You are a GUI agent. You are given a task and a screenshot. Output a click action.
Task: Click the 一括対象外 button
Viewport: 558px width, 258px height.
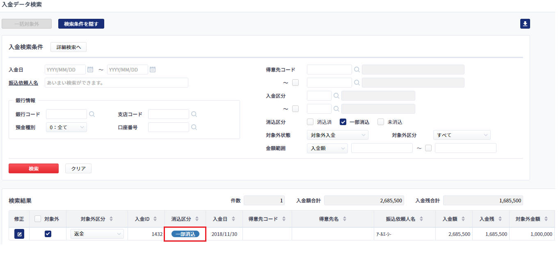click(27, 24)
